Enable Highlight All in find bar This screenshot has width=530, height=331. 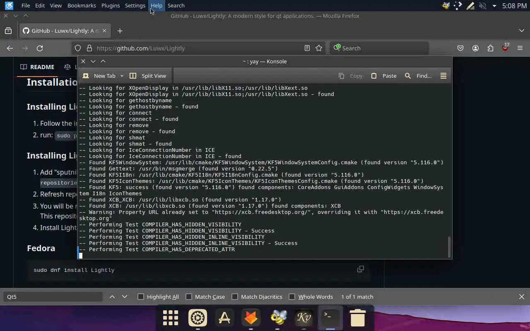tap(158, 297)
